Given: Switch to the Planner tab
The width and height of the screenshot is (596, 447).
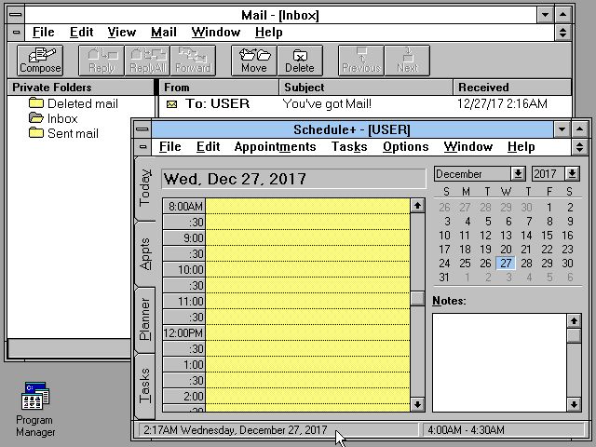Looking at the screenshot, I should point(145,319).
